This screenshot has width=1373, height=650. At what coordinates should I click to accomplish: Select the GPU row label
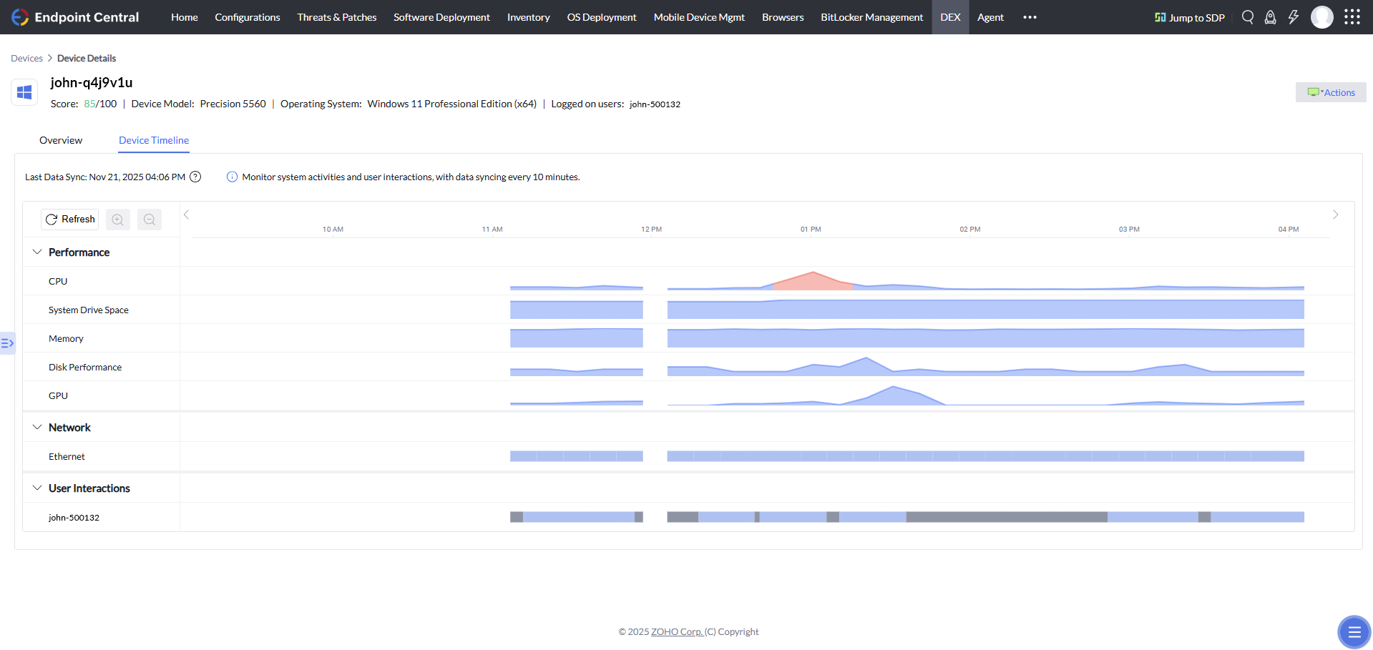(x=58, y=395)
